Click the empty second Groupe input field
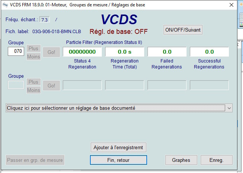The image size is (243, 173). click(x=16, y=85)
